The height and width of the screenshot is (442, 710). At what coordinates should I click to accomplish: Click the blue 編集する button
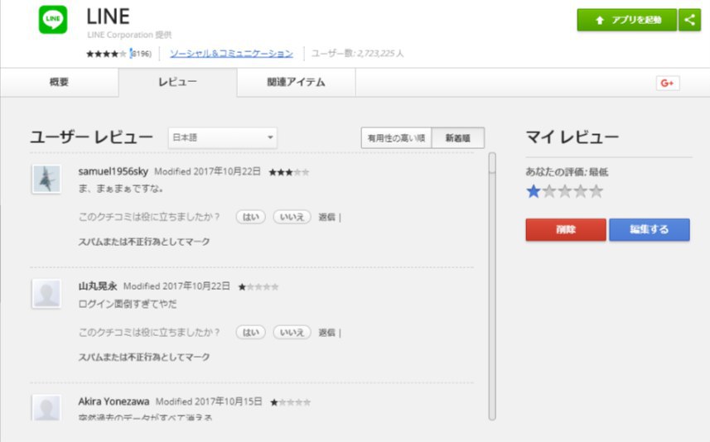coord(649,229)
